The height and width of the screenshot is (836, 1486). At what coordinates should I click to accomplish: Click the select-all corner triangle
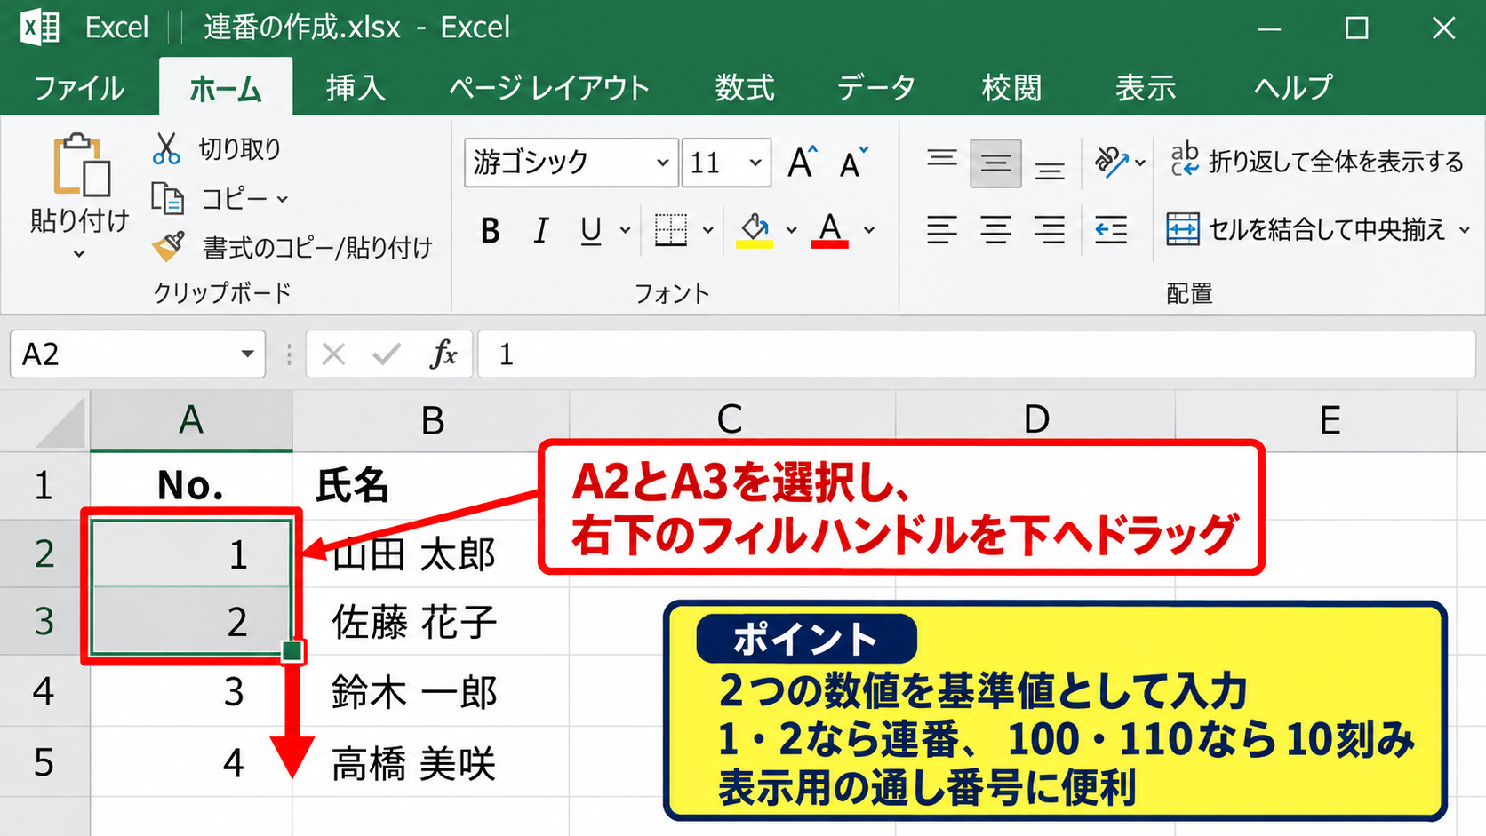[x=60, y=423]
